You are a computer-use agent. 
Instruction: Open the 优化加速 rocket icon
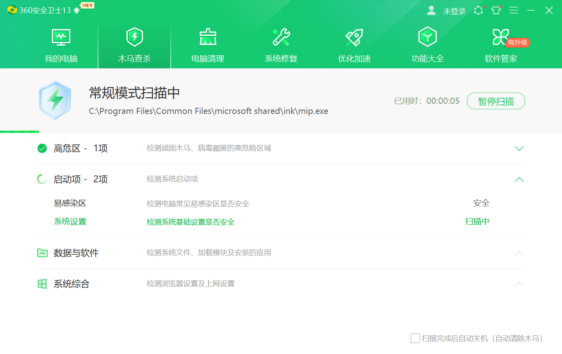[354, 37]
